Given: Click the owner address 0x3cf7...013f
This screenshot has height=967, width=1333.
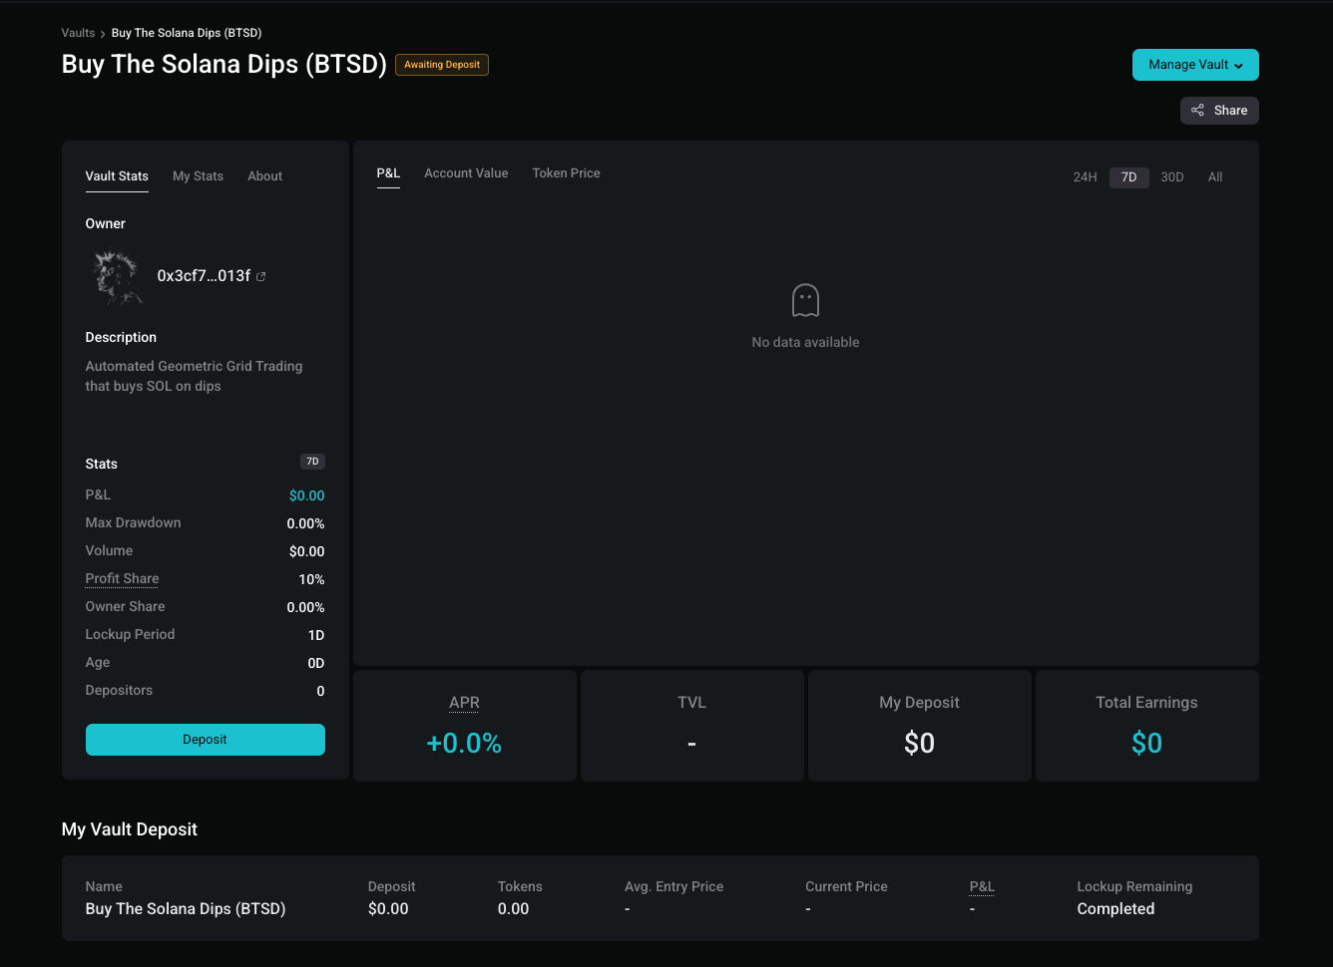Looking at the screenshot, I should click(x=204, y=276).
